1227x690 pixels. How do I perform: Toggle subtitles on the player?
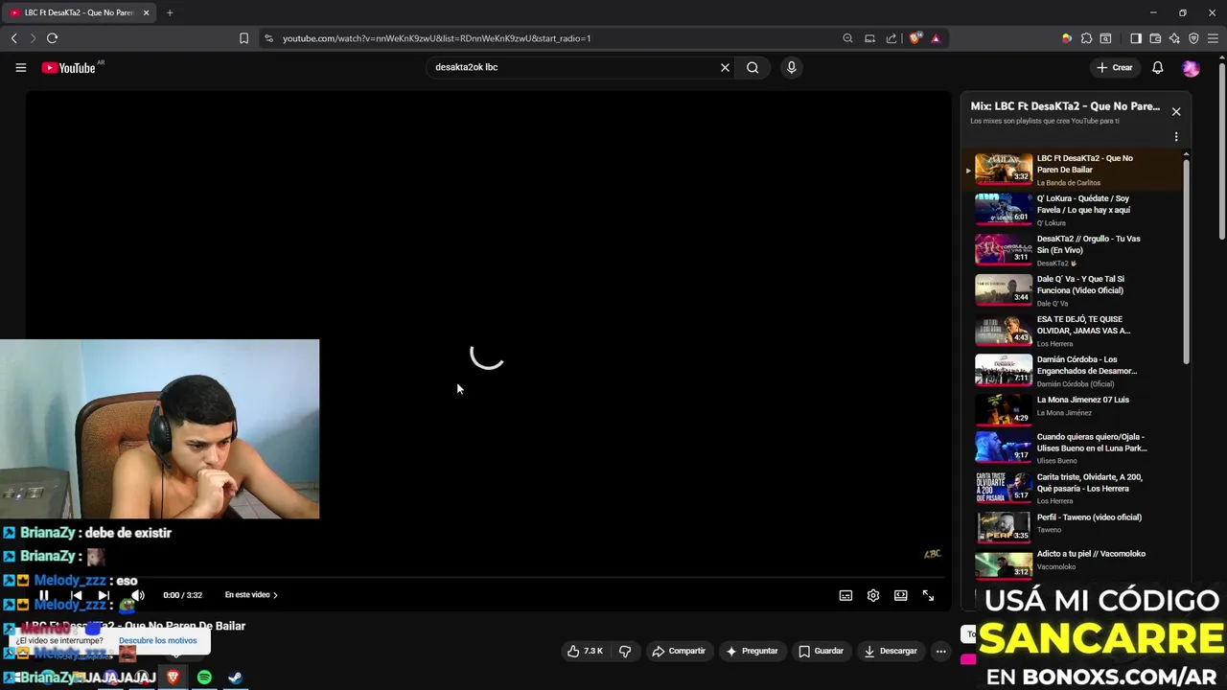tap(845, 595)
